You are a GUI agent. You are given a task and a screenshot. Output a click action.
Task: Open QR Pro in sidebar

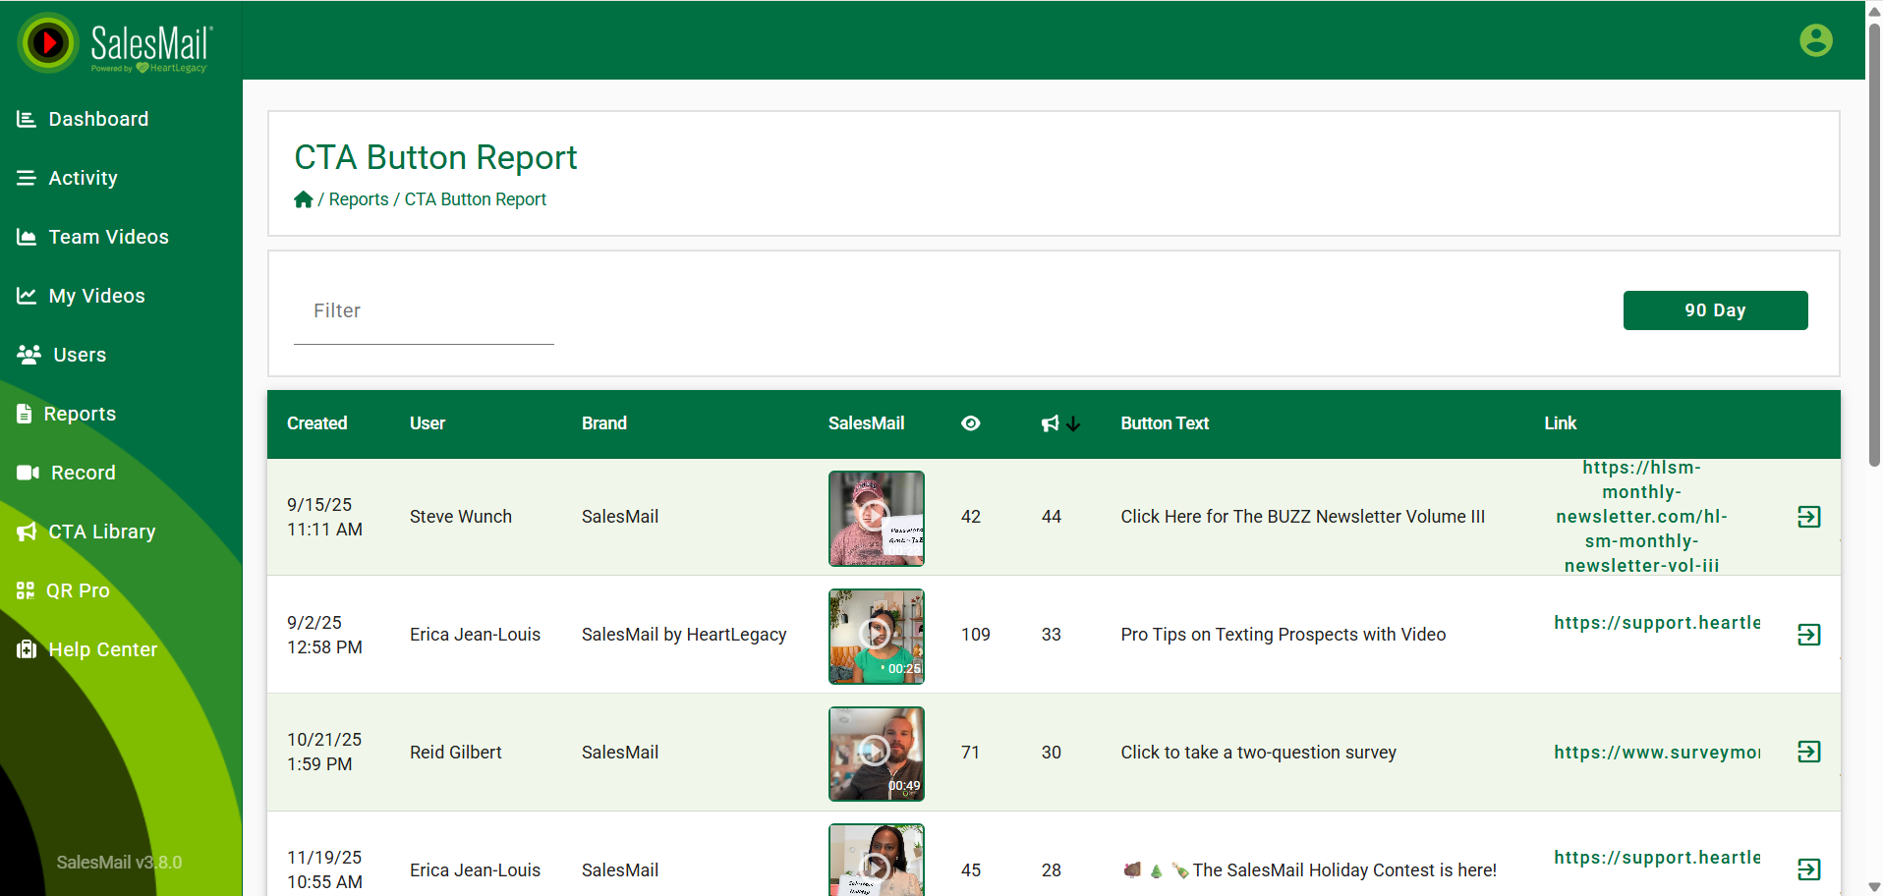click(78, 590)
